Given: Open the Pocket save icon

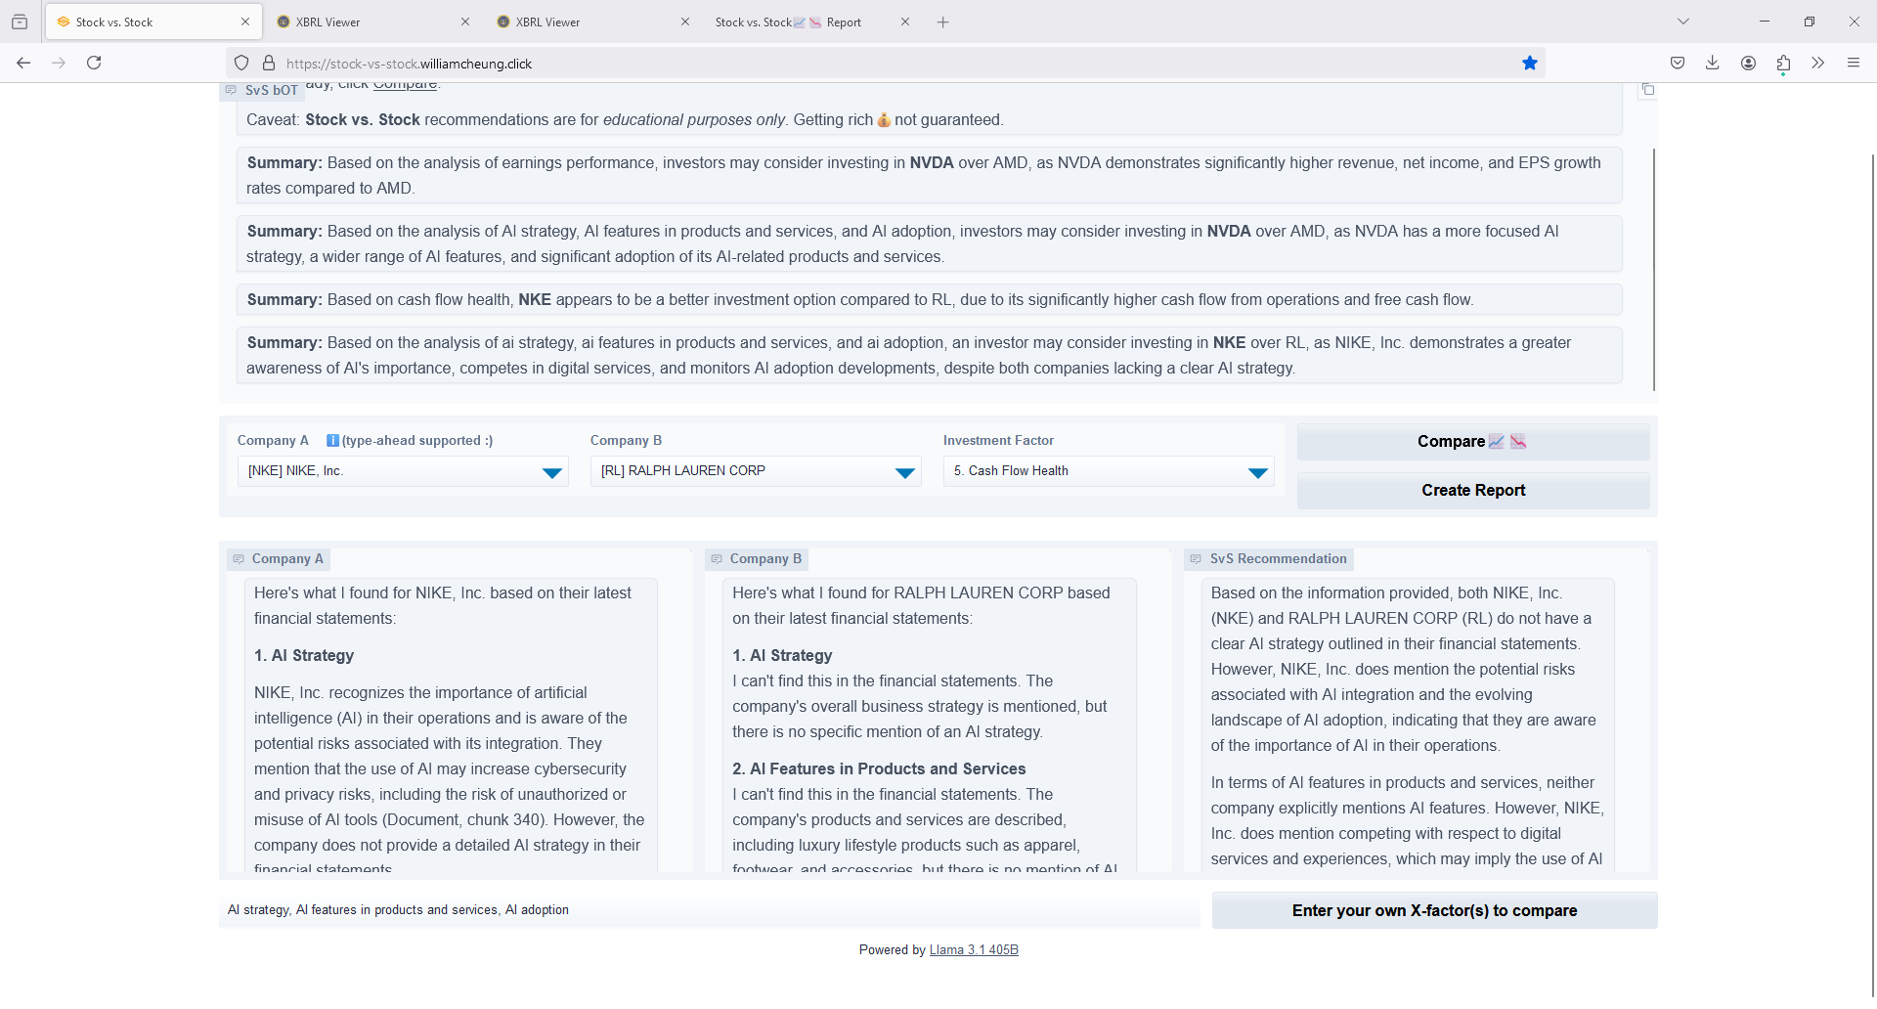Looking at the screenshot, I should 1678,63.
